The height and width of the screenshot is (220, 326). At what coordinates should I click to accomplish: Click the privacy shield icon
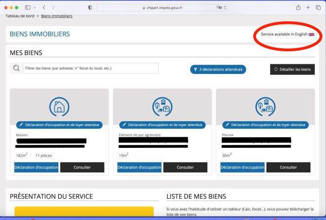click(x=90, y=8)
